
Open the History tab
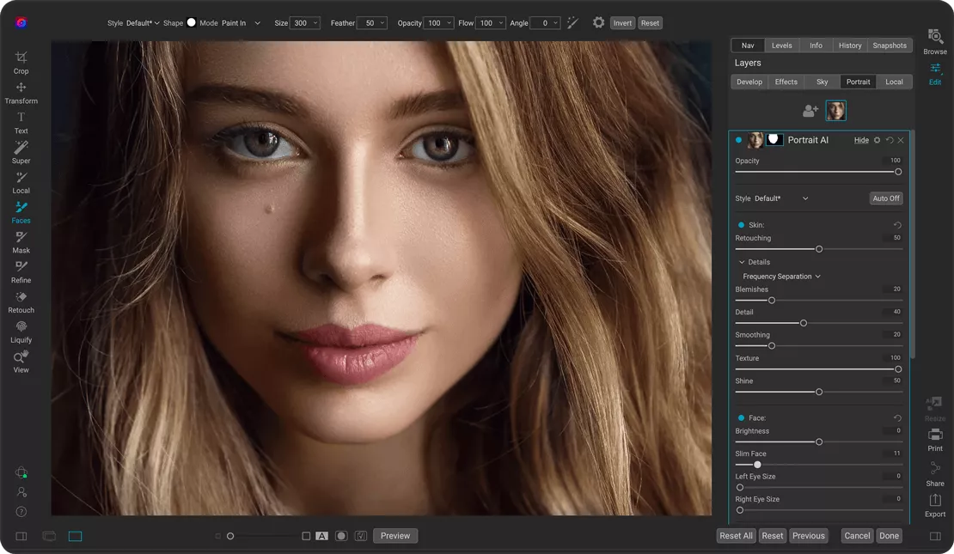[x=849, y=46]
